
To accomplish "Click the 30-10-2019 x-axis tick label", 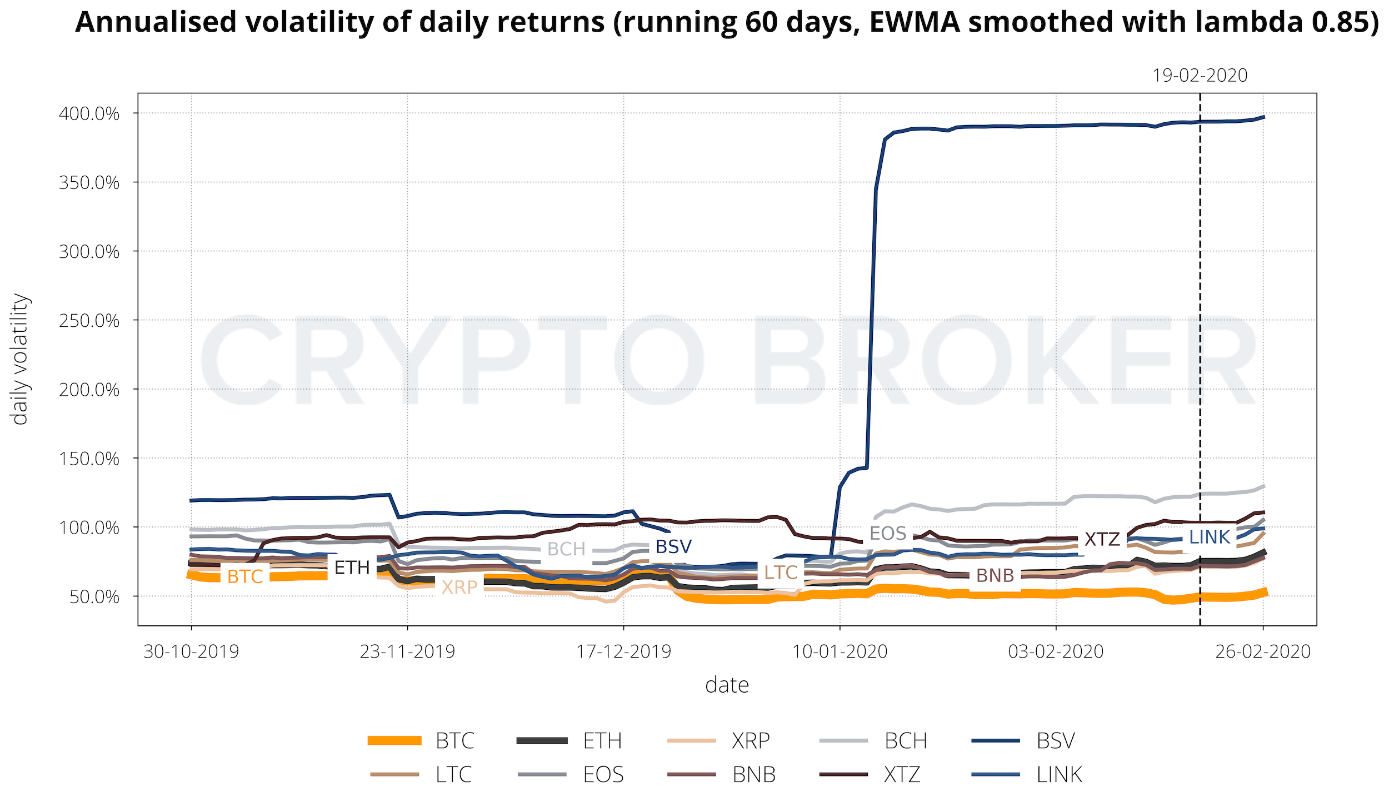I will tap(191, 651).
